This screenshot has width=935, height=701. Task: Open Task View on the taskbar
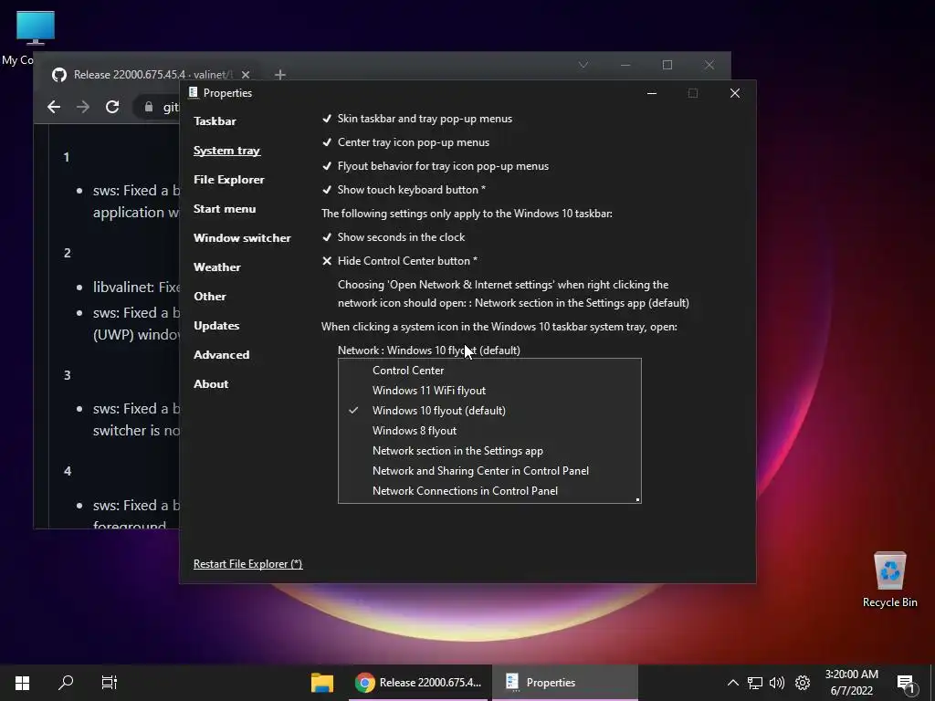click(110, 683)
